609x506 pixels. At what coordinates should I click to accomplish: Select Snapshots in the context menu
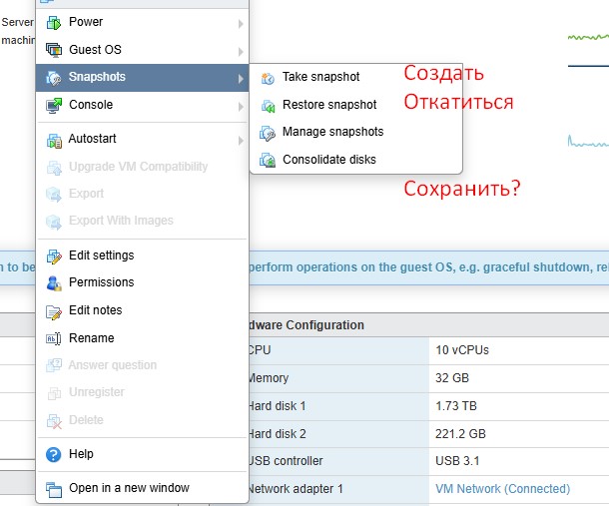[x=97, y=77]
